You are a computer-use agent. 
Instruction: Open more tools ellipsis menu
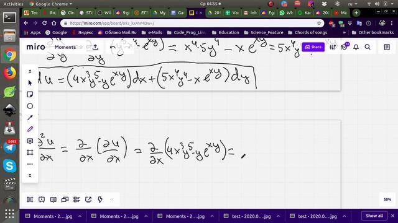(30, 164)
